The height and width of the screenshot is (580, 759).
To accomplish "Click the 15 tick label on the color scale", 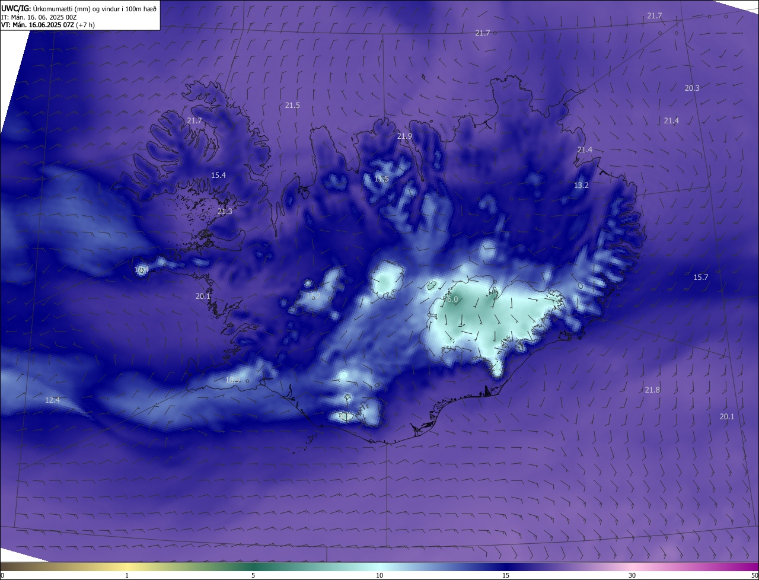I will point(506,575).
